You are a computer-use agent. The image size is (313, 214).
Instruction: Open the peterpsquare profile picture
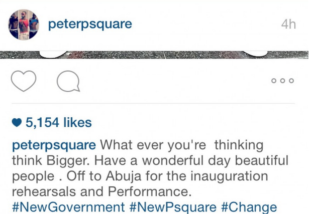click(23, 24)
